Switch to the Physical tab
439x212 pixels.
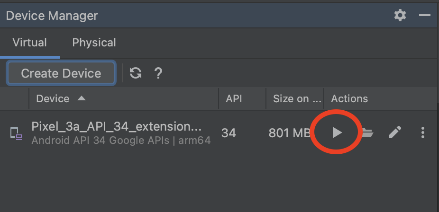(x=94, y=43)
